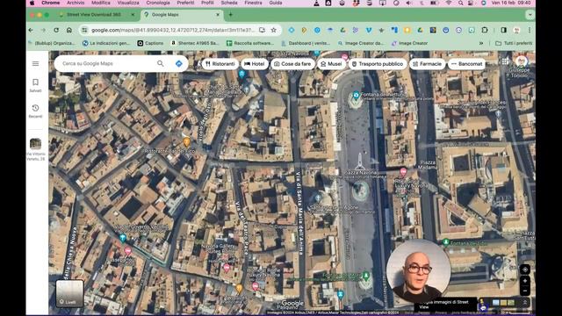
Task: Click the share icon in address bar
Action: coord(262,30)
